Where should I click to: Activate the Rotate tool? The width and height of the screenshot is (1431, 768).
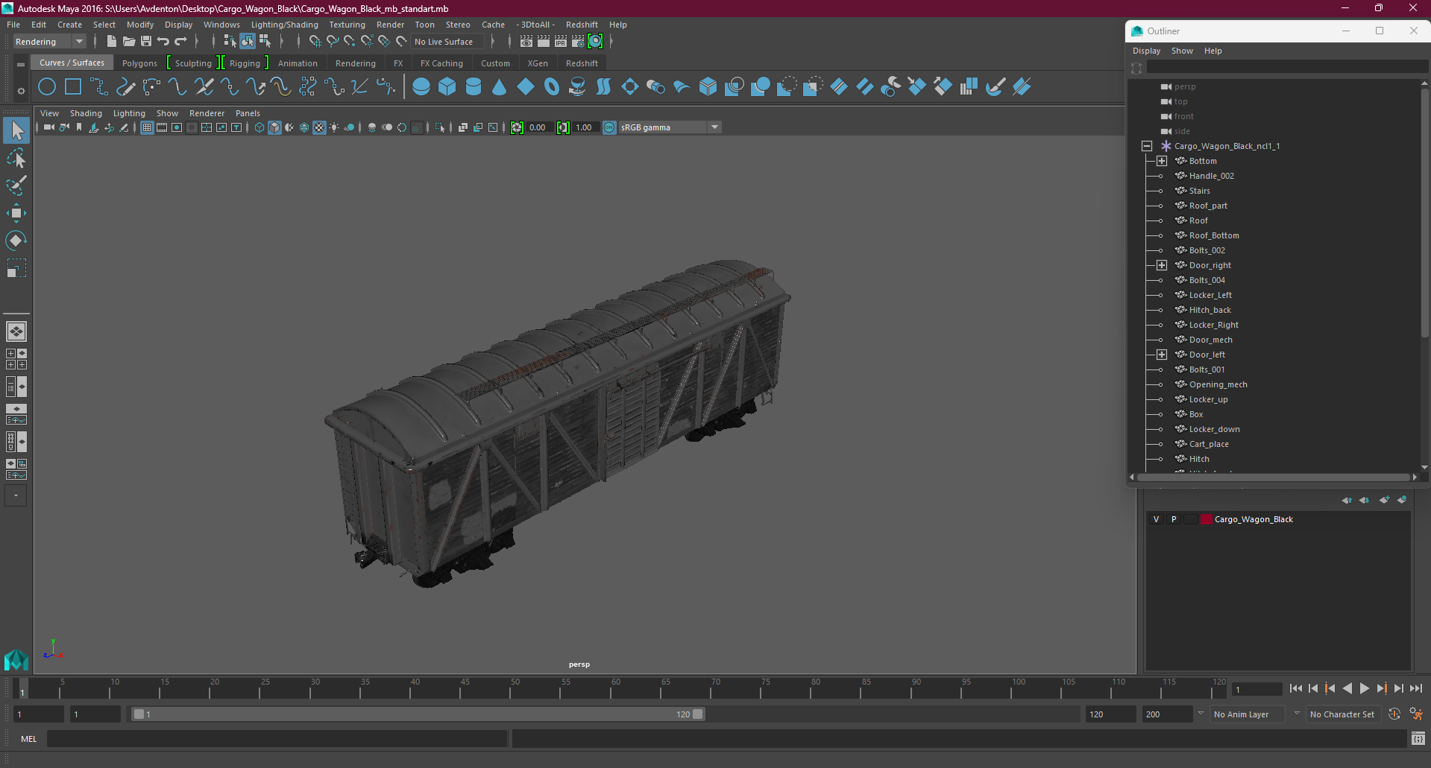pyautogui.click(x=16, y=240)
